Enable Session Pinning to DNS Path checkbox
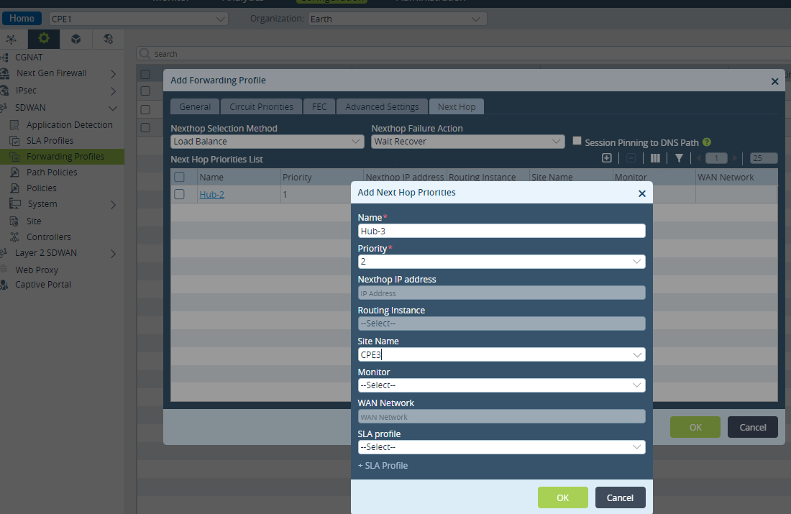 (x=577, y=141)
